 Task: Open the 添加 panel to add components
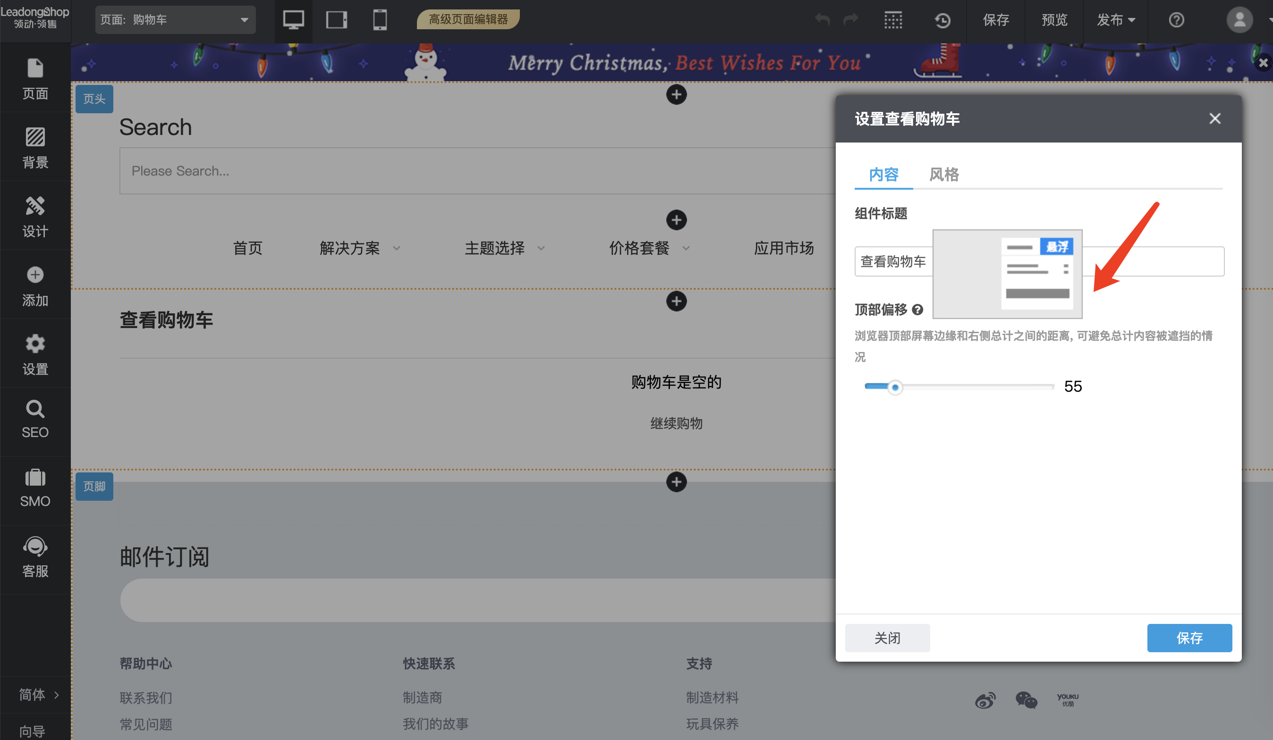point(34,285)
